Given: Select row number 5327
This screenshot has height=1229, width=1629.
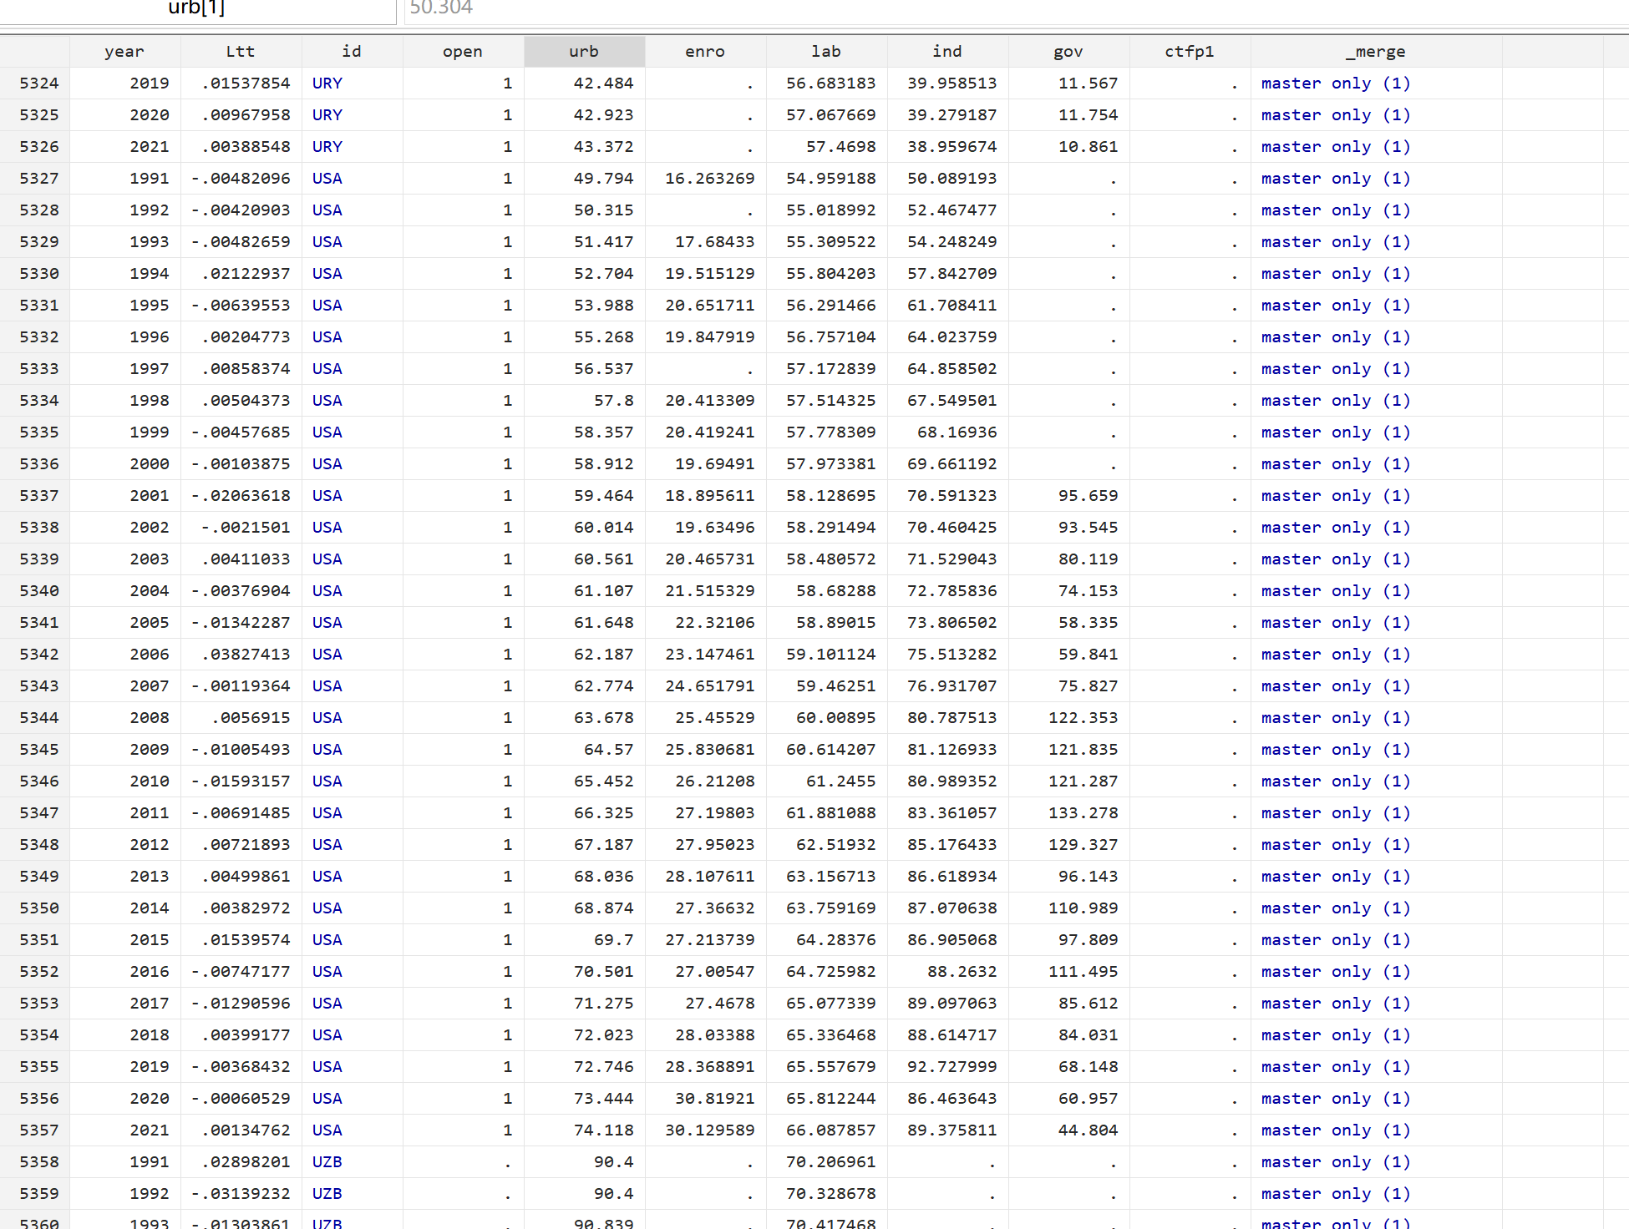Looking at the screenshot, I should pos(38,179).
